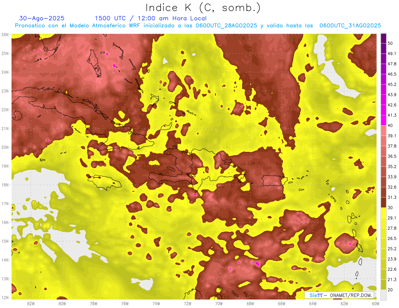Click the colorbar value 27.8
Image resolution: width=399 pixels, height=308 pixels.
point(392,228)
